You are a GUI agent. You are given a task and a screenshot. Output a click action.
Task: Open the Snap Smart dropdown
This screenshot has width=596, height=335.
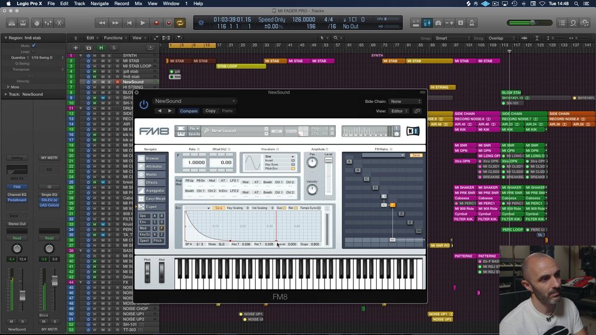click(x=452, y=38)
